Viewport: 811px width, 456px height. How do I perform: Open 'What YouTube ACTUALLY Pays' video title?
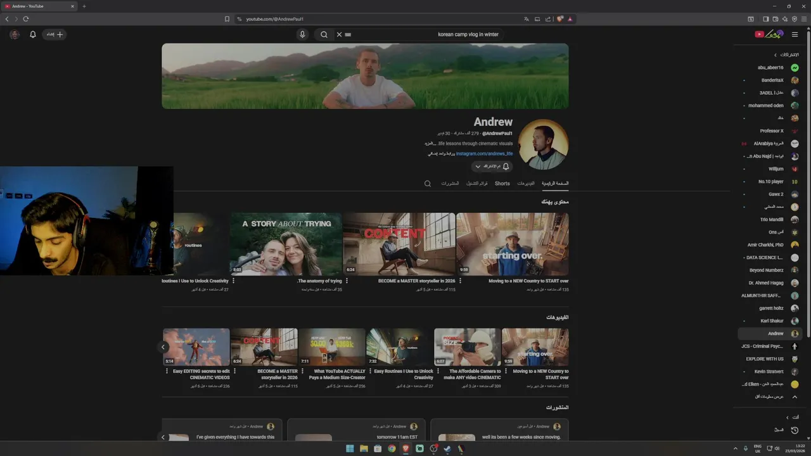coord(337,374)
